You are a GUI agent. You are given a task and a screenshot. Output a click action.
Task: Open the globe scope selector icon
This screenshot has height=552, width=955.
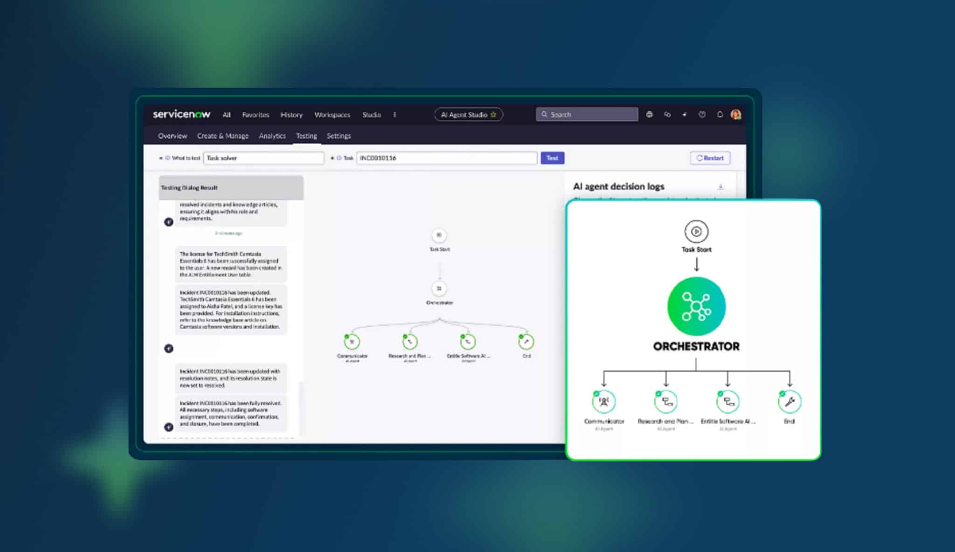(x=649, y=114)
